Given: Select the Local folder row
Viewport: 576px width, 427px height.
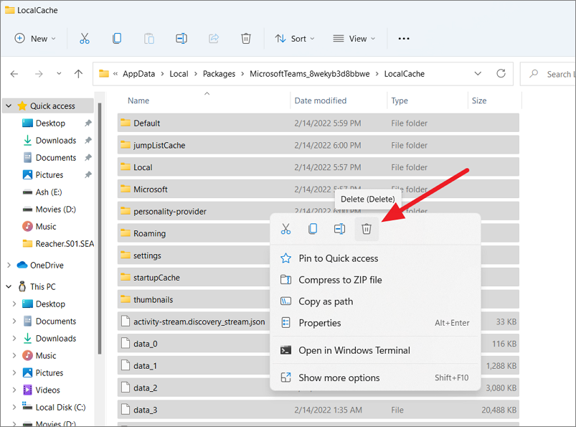Looking at the screenshot, I should pyautogui.click(x=318, y=167).
